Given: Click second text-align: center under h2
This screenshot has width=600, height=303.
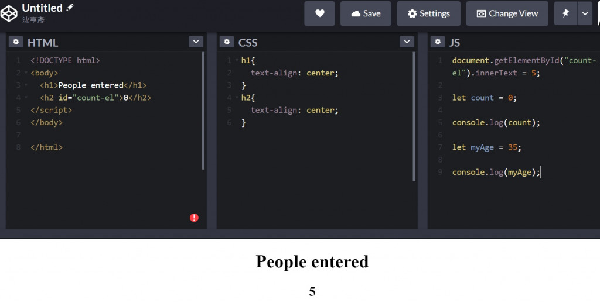Looking at the screenshot, I should [x=295, y=110].
